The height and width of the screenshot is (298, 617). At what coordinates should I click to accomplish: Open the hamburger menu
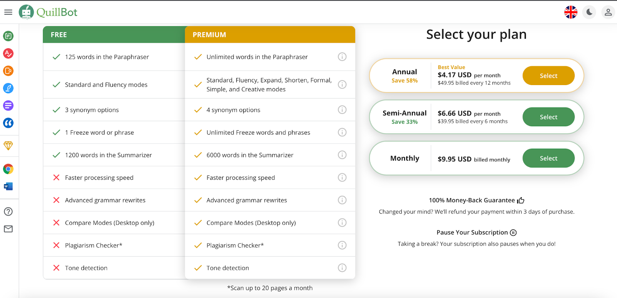click(8, 12)
